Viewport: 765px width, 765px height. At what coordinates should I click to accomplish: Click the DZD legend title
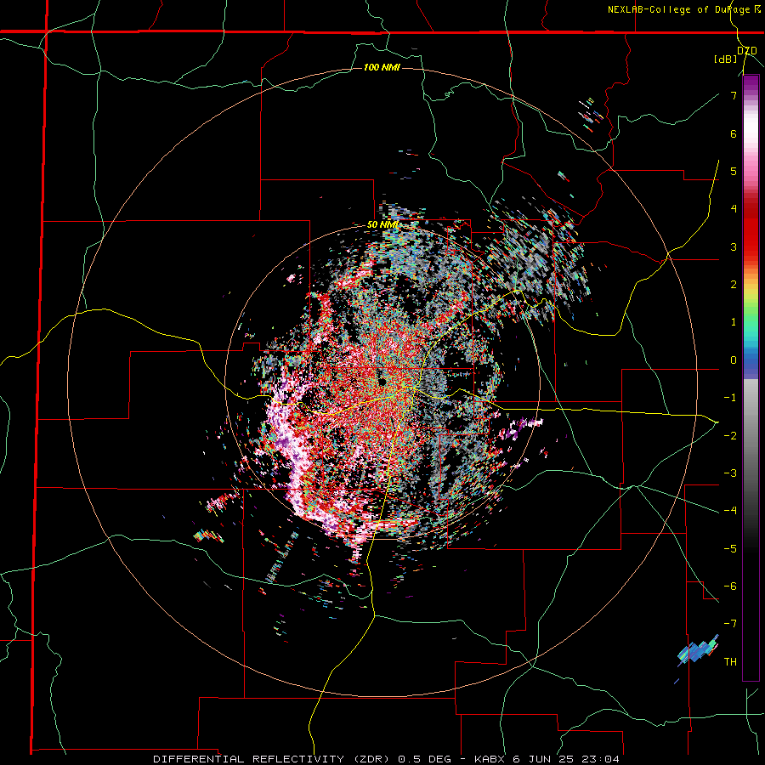point(747,51)
